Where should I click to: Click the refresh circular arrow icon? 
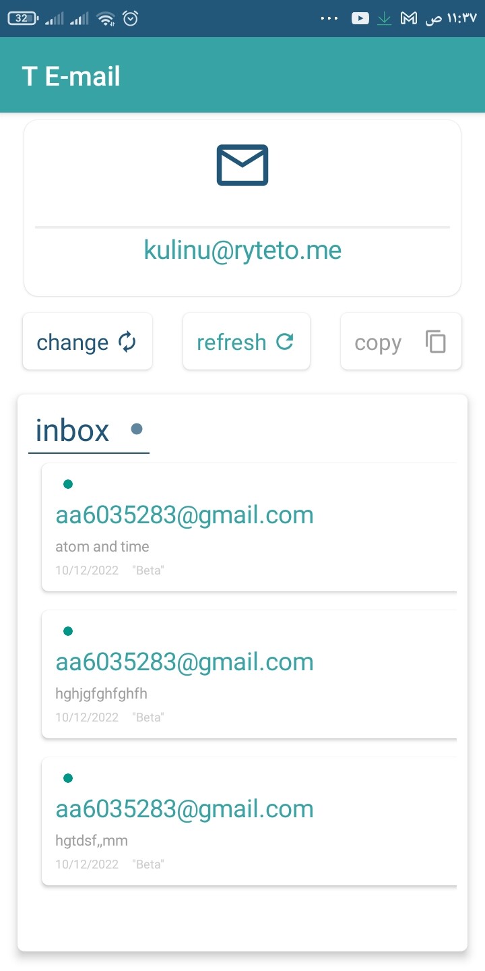point(285,342)
